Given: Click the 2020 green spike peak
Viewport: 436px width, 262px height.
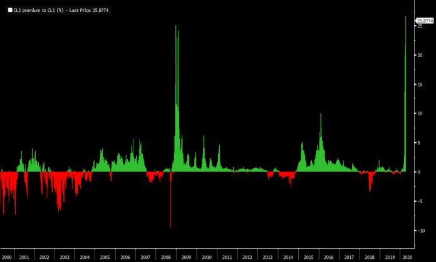Looking at the screenshot, I should click(405, 18).
